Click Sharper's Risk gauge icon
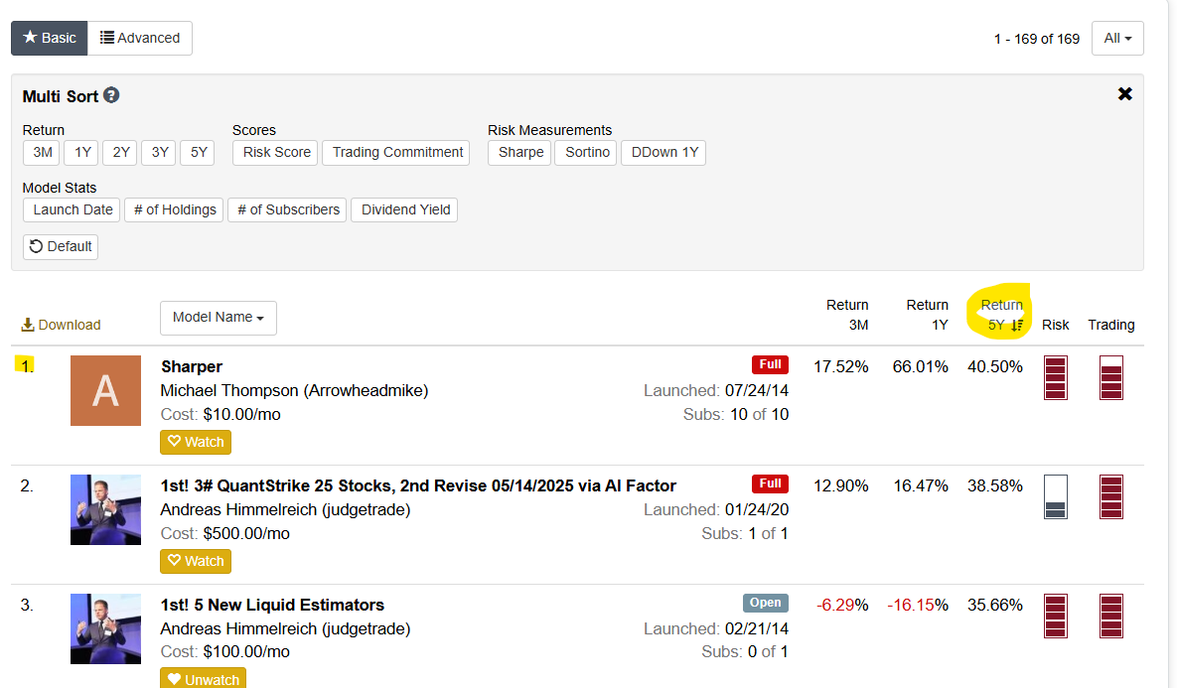This screenshot has height=688, width=1177. [1055, 377]
